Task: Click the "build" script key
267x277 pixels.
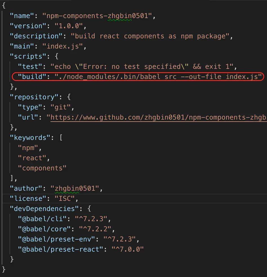Action: (x=32, y=77)
